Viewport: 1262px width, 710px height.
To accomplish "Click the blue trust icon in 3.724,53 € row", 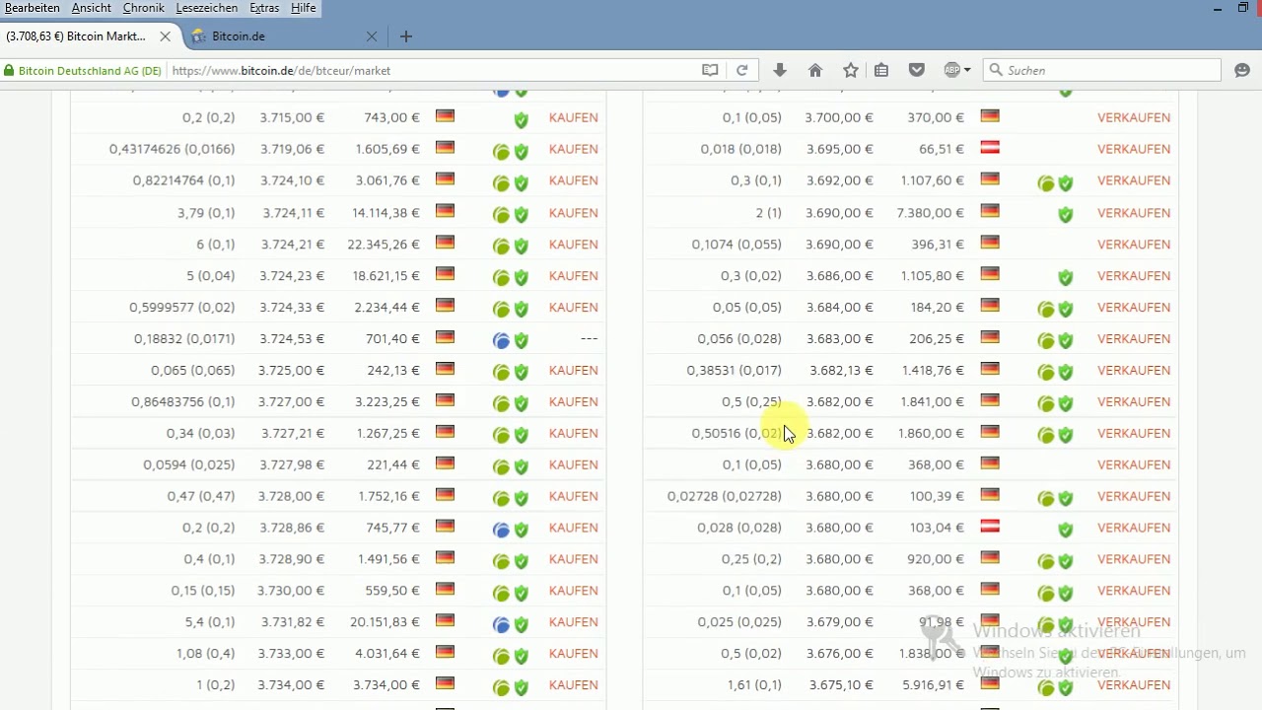I will (x=501, y=341).
